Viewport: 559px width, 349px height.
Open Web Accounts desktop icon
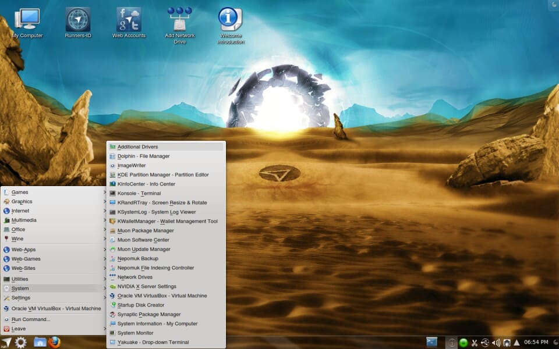point(129,23)
